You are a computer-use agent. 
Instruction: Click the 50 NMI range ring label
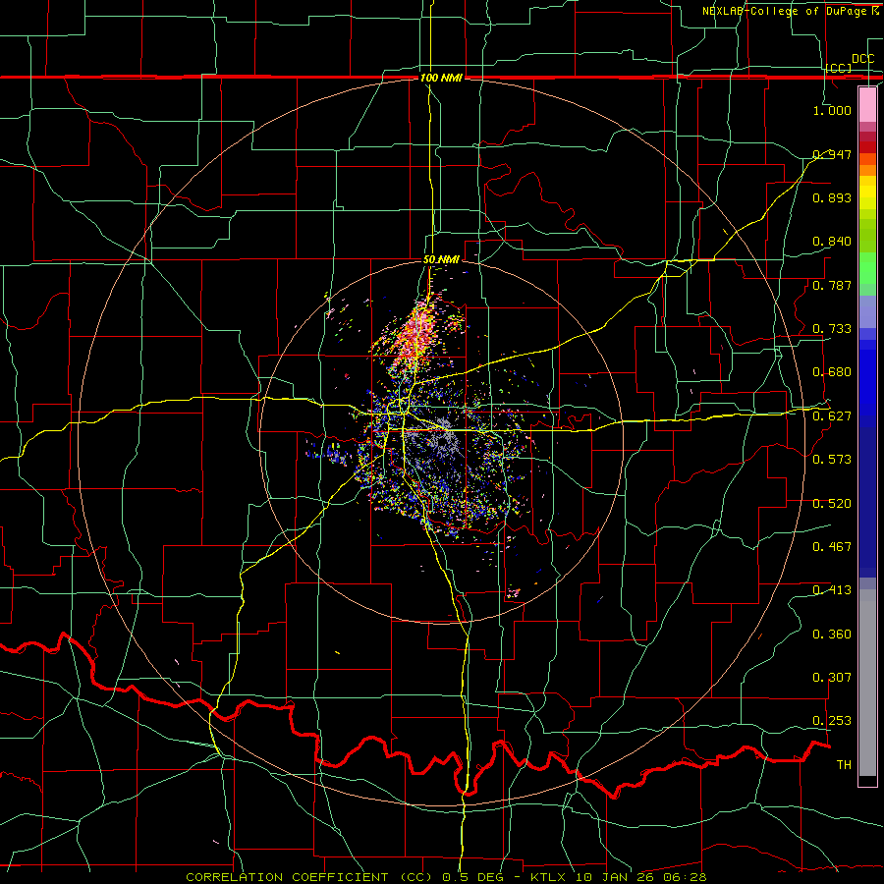441,260
